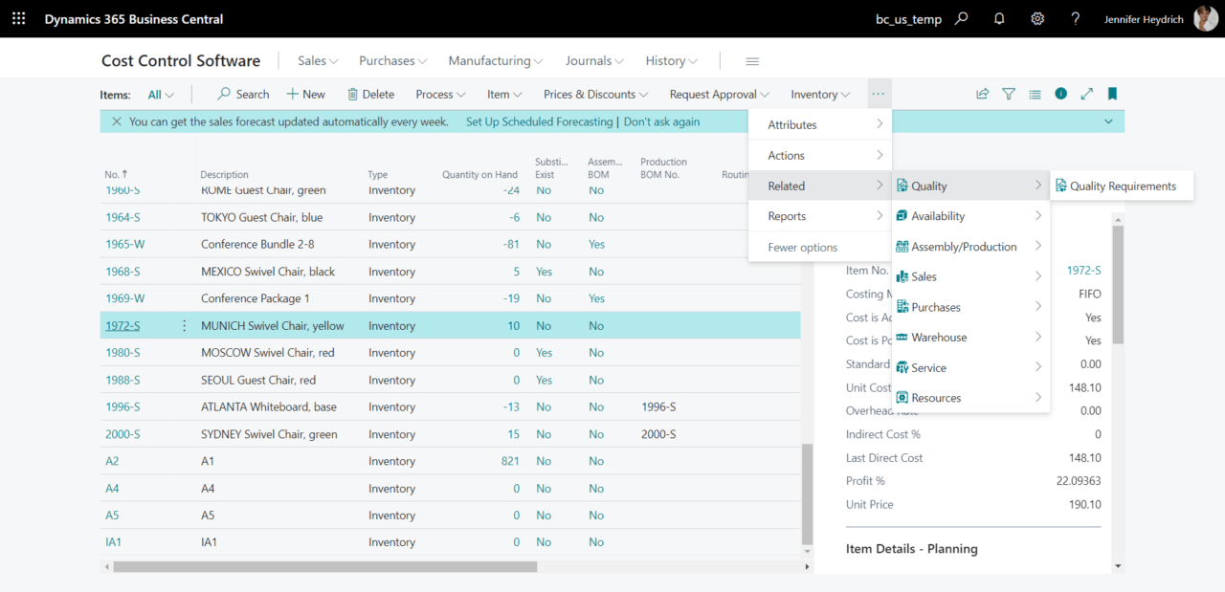Create a New item
The width and height of the screenshot is (1225, 592).
click(306, 94)
